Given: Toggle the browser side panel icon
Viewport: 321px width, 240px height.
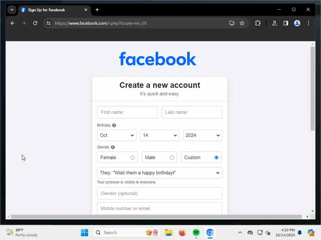Looking at the screenshot, I should [x=286, y=23].
